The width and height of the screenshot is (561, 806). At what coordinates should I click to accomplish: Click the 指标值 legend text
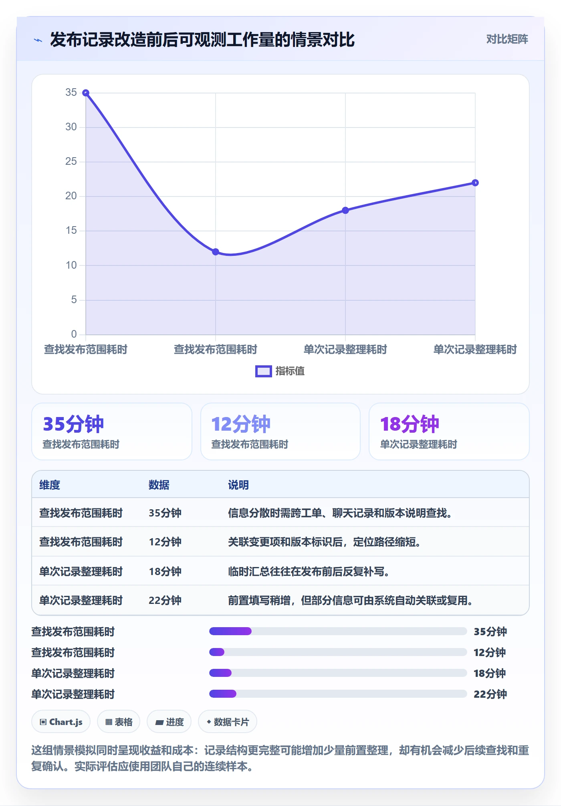click(x=290, y=371)
